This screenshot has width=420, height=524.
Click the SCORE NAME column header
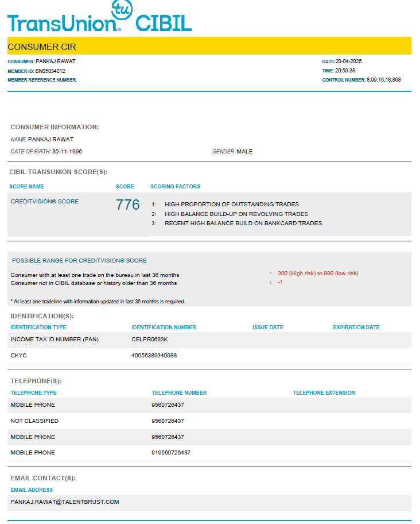point(27,187)
